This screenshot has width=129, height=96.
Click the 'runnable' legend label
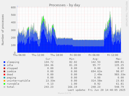click(x=13, y=84)
